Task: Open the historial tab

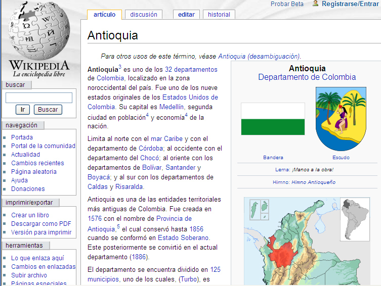Action: 219,15
